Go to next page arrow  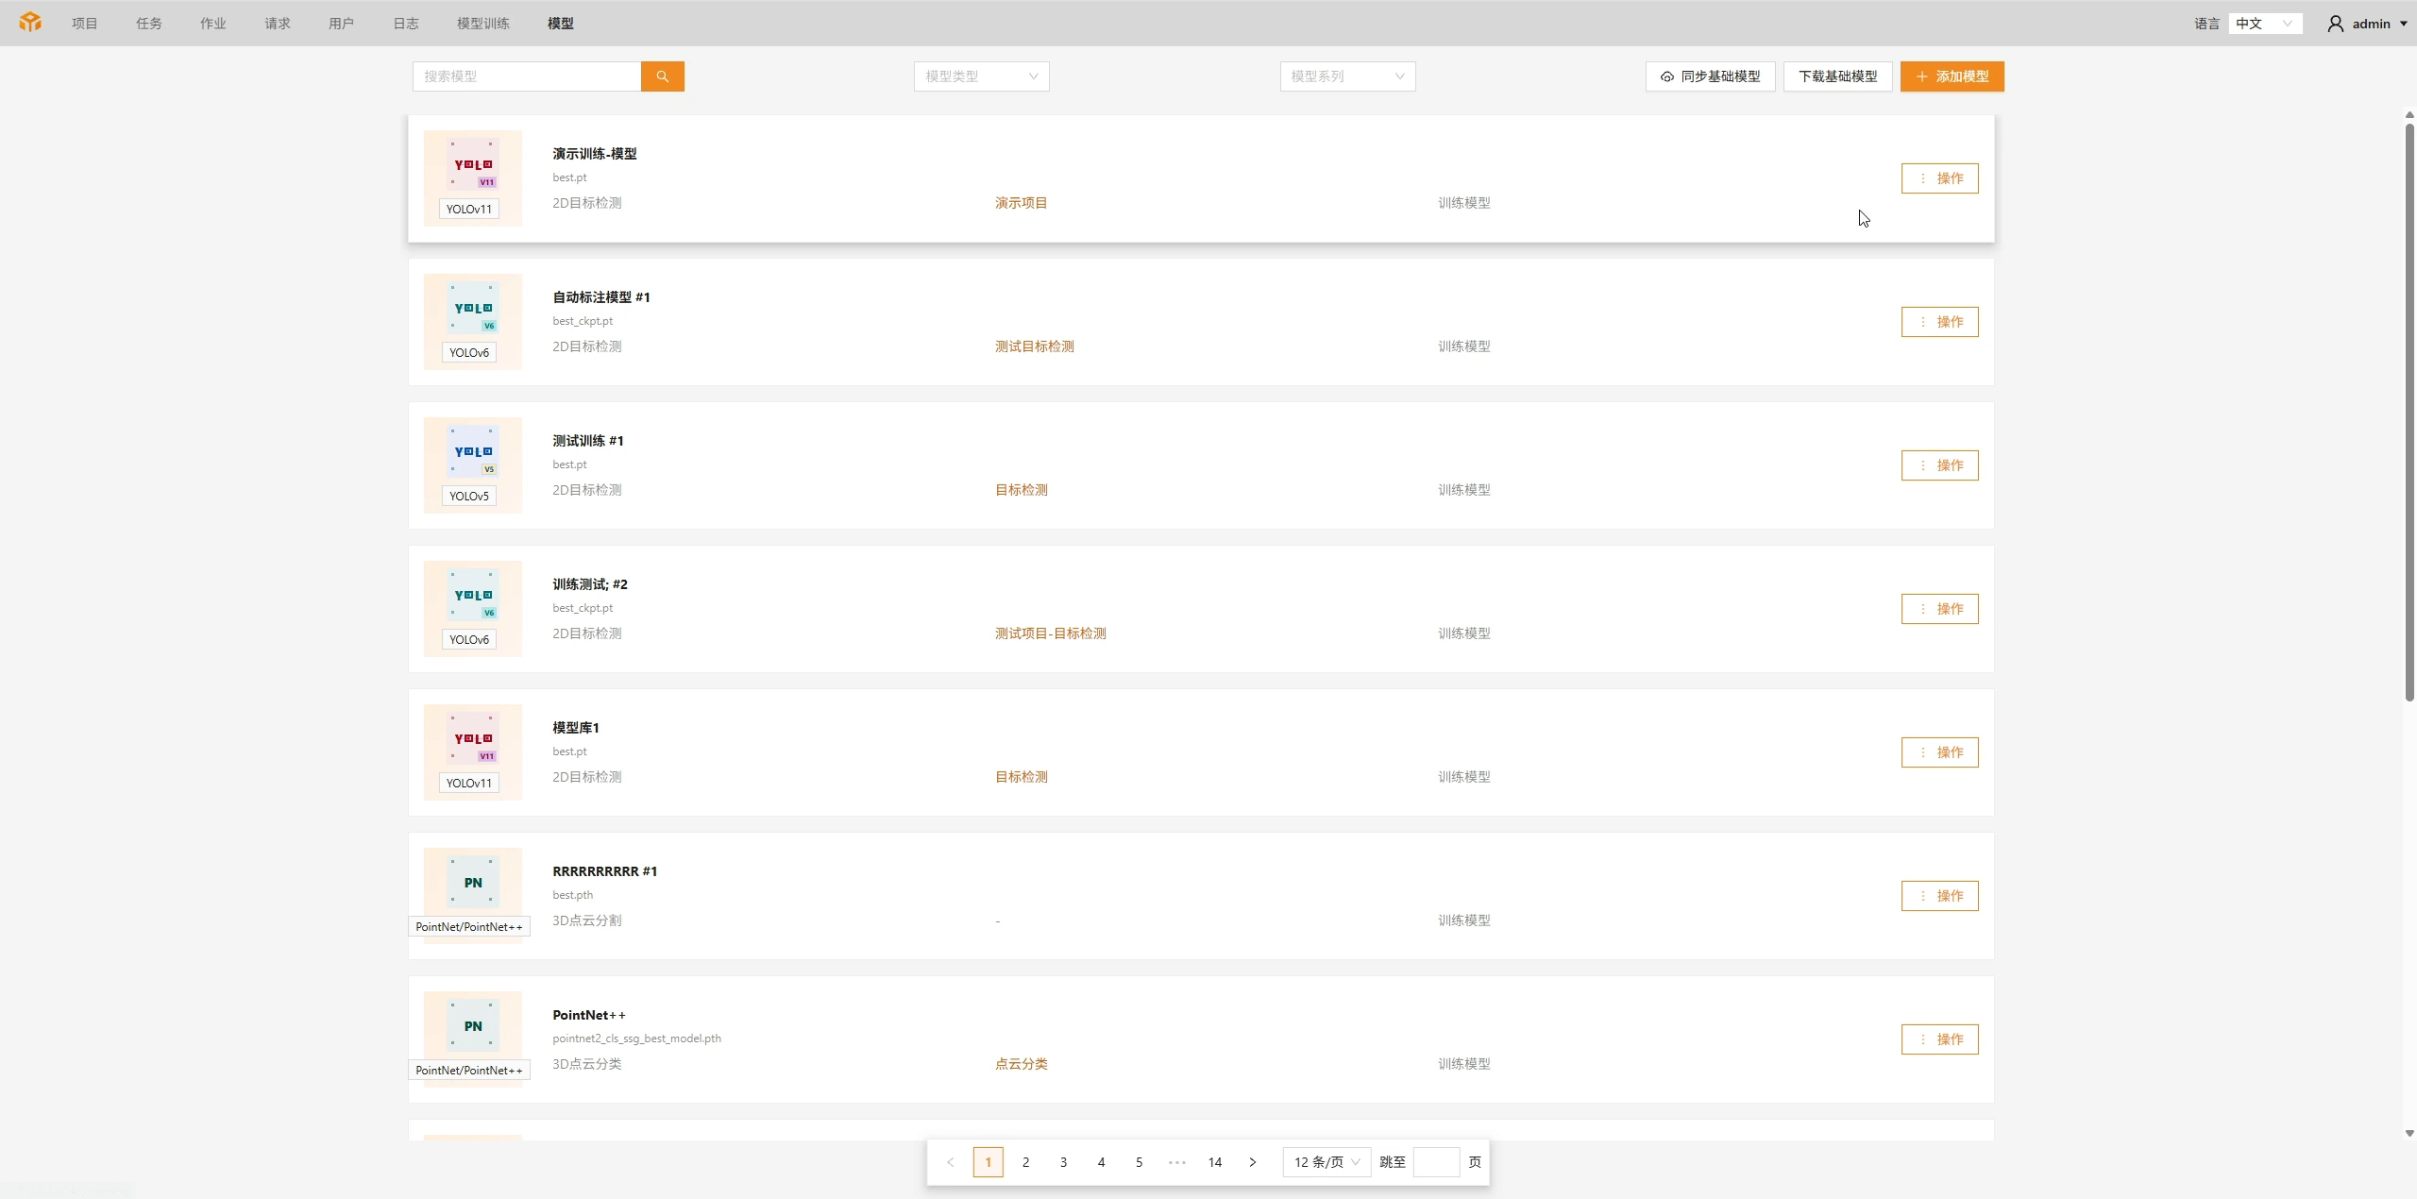[x=1253, y=1162]
